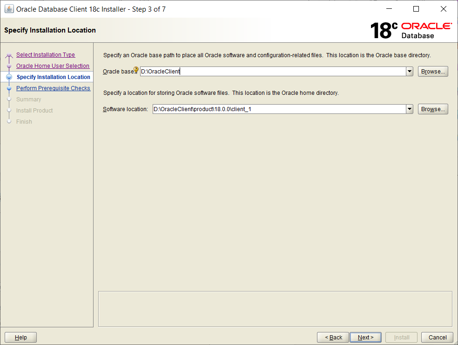458x345 pixels.
Task: Click the Java installer icon in title bar
Action: 9,9
